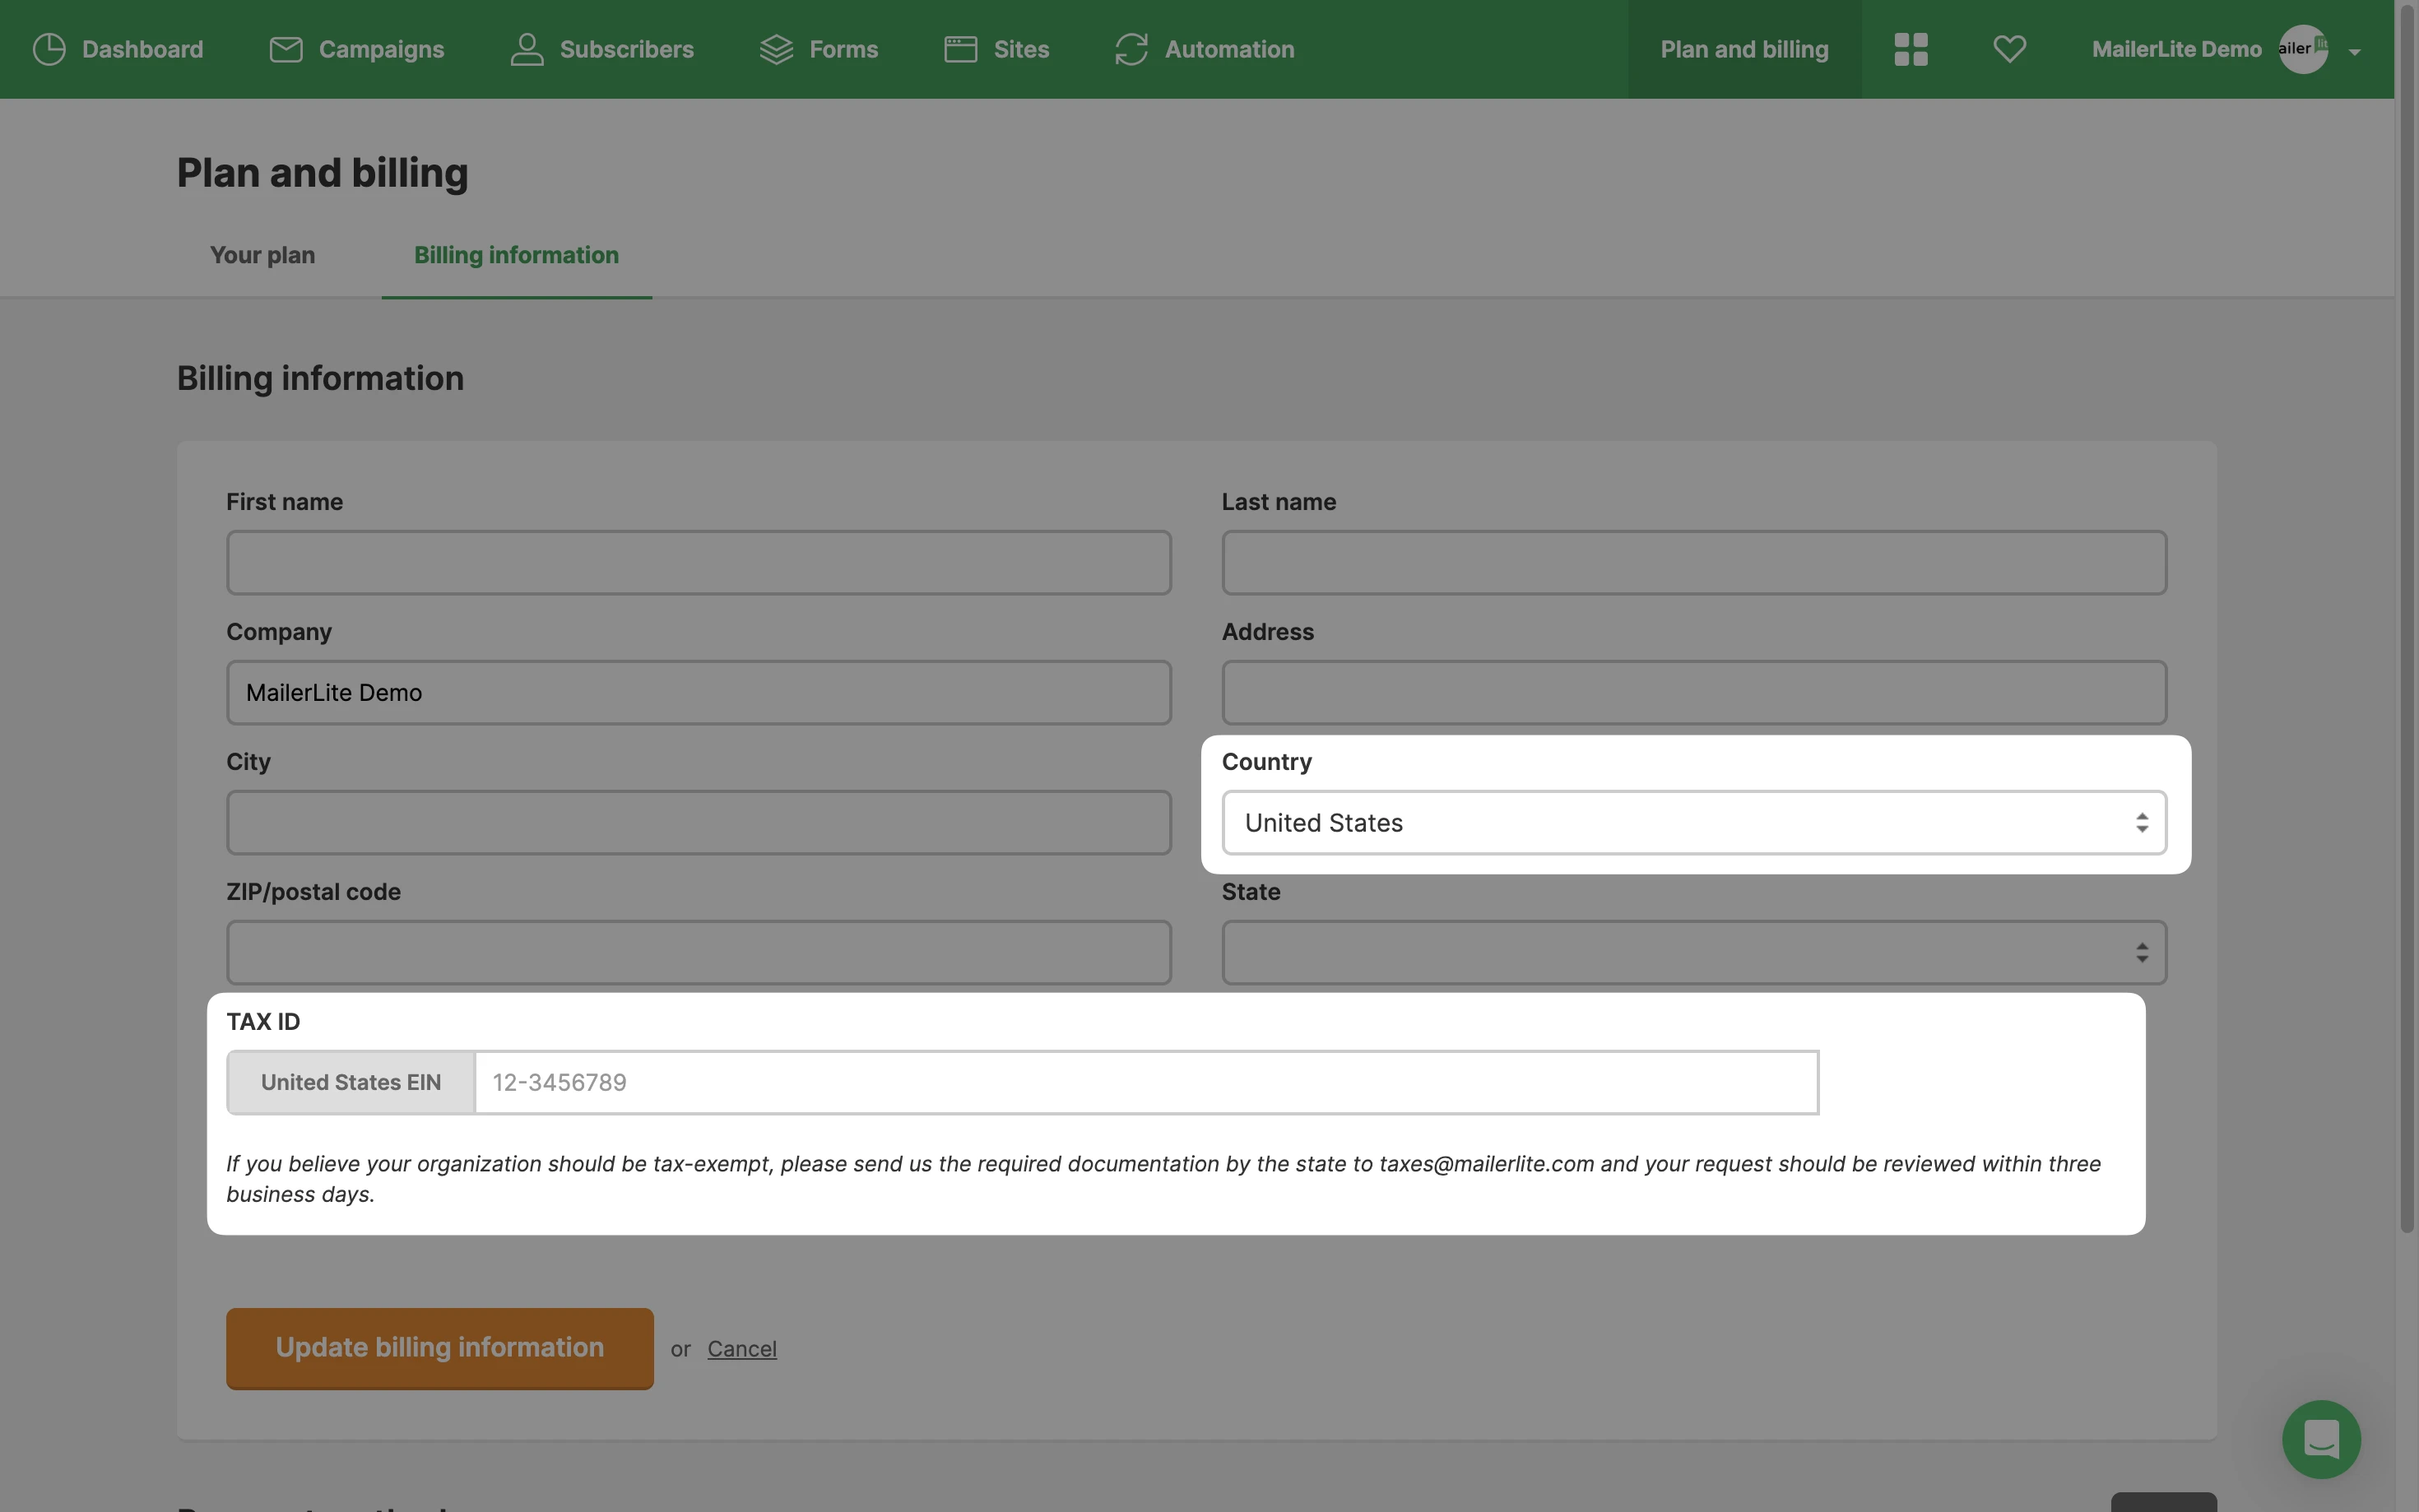Open the apps grid icon

pos(1910,49)
